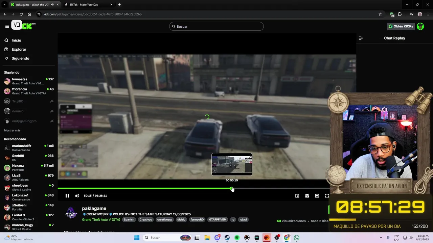Open offline channel domiilol
Screen dimensions: 433x243
click(29, 111)
